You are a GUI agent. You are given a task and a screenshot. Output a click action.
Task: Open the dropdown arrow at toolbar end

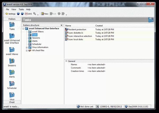pos(66,15)
